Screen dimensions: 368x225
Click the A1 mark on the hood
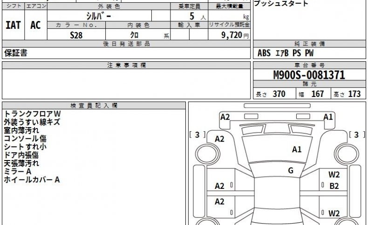297,149
